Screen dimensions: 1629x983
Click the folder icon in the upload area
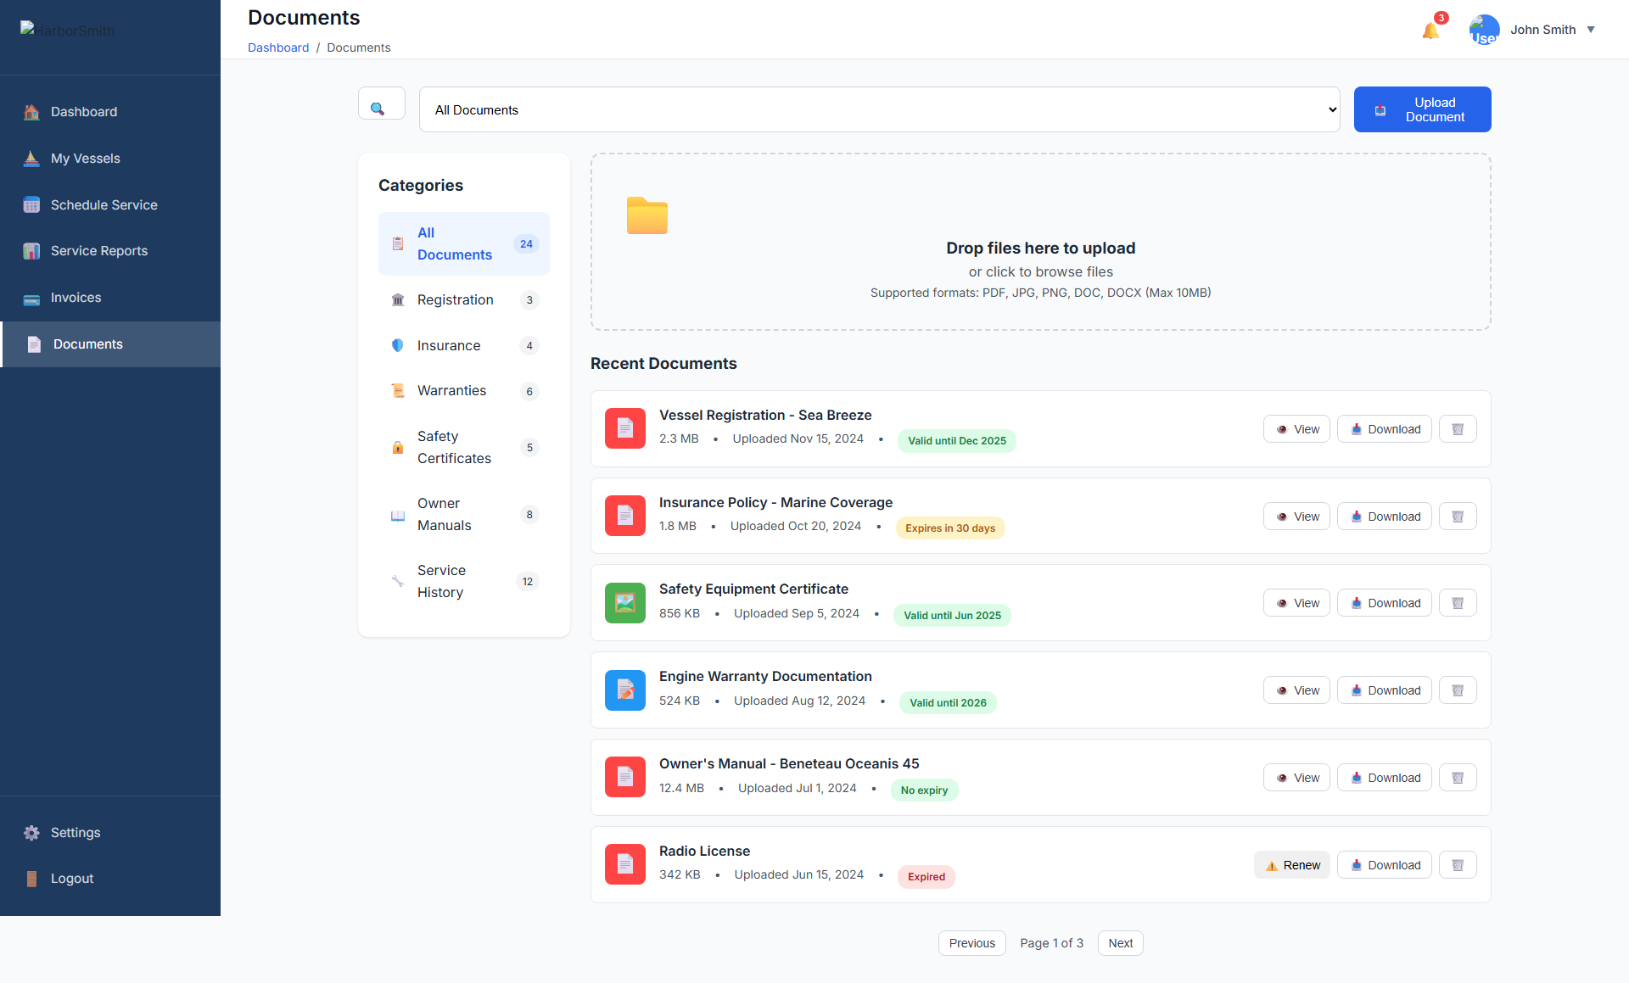647,215
